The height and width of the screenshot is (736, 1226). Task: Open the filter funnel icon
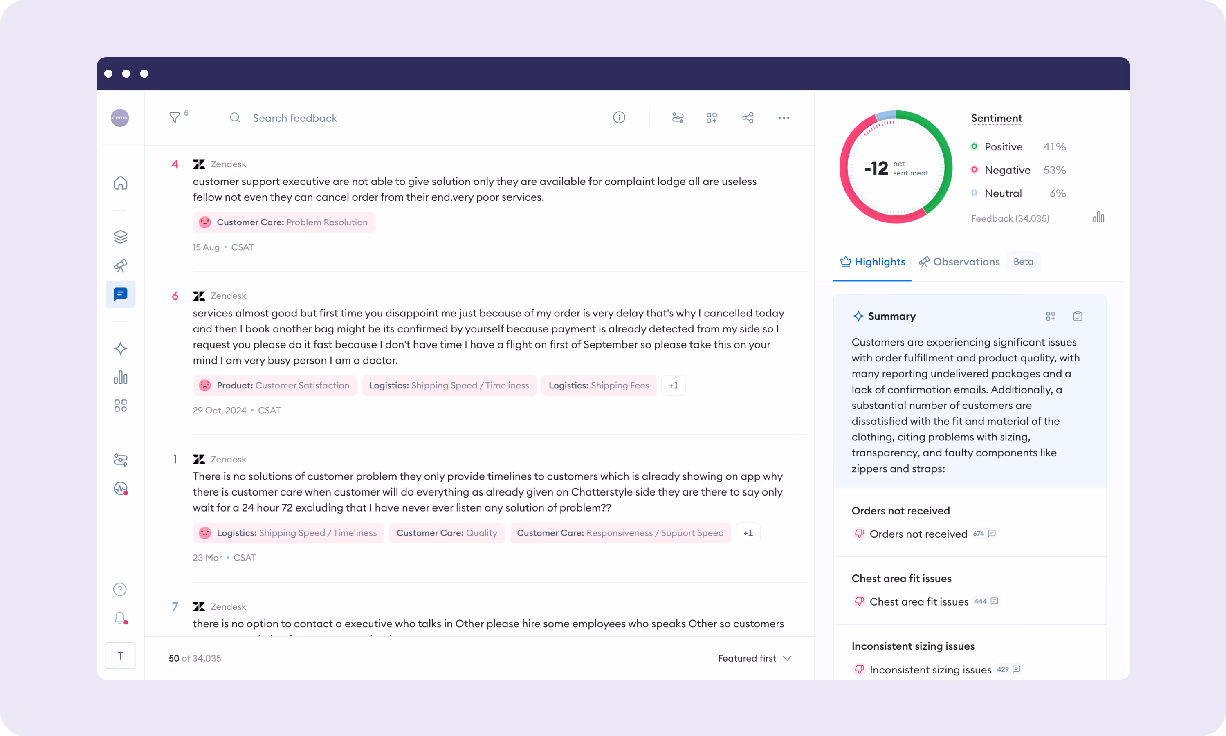tap(175, 117)
